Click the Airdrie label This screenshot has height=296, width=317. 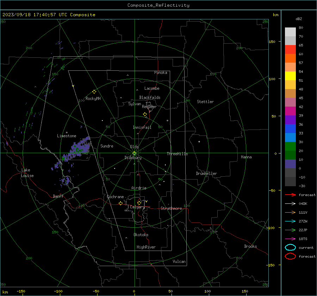[139, 188]
